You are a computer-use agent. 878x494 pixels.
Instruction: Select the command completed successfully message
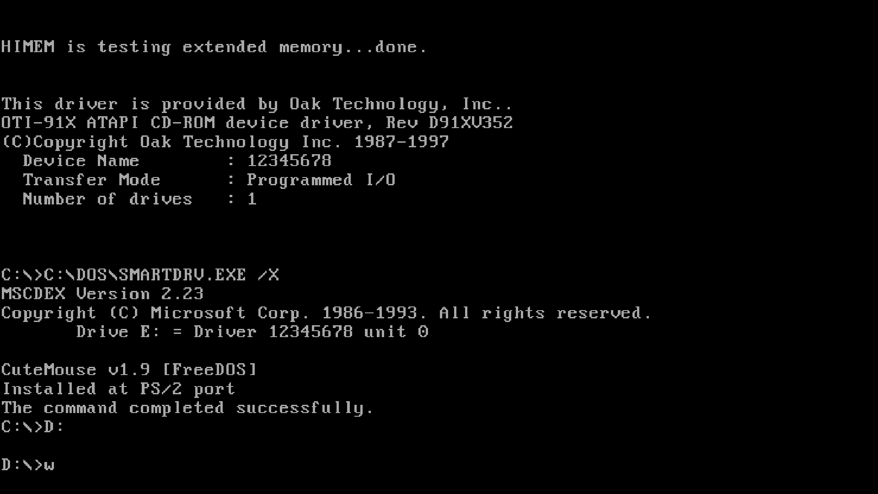187,408
